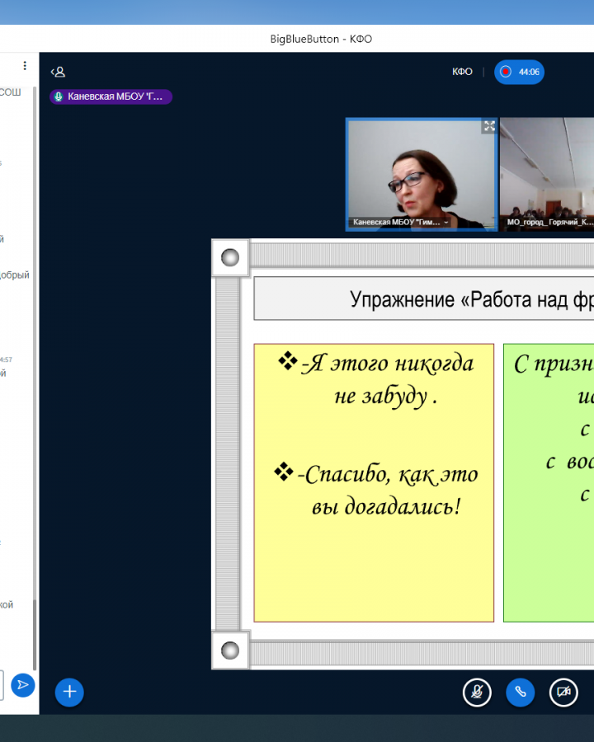Click the chat panel vertical scrollbar
This screenshot has height=742, width=594.
pyautogui.click(x=35, y=371)
